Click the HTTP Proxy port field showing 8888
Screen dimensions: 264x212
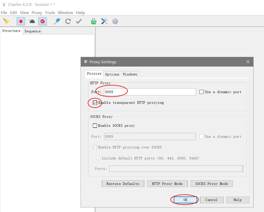point(150,92)
